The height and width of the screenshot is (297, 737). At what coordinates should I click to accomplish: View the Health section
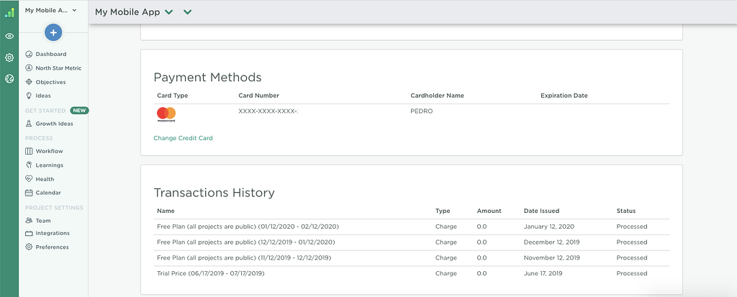point(45,179)
